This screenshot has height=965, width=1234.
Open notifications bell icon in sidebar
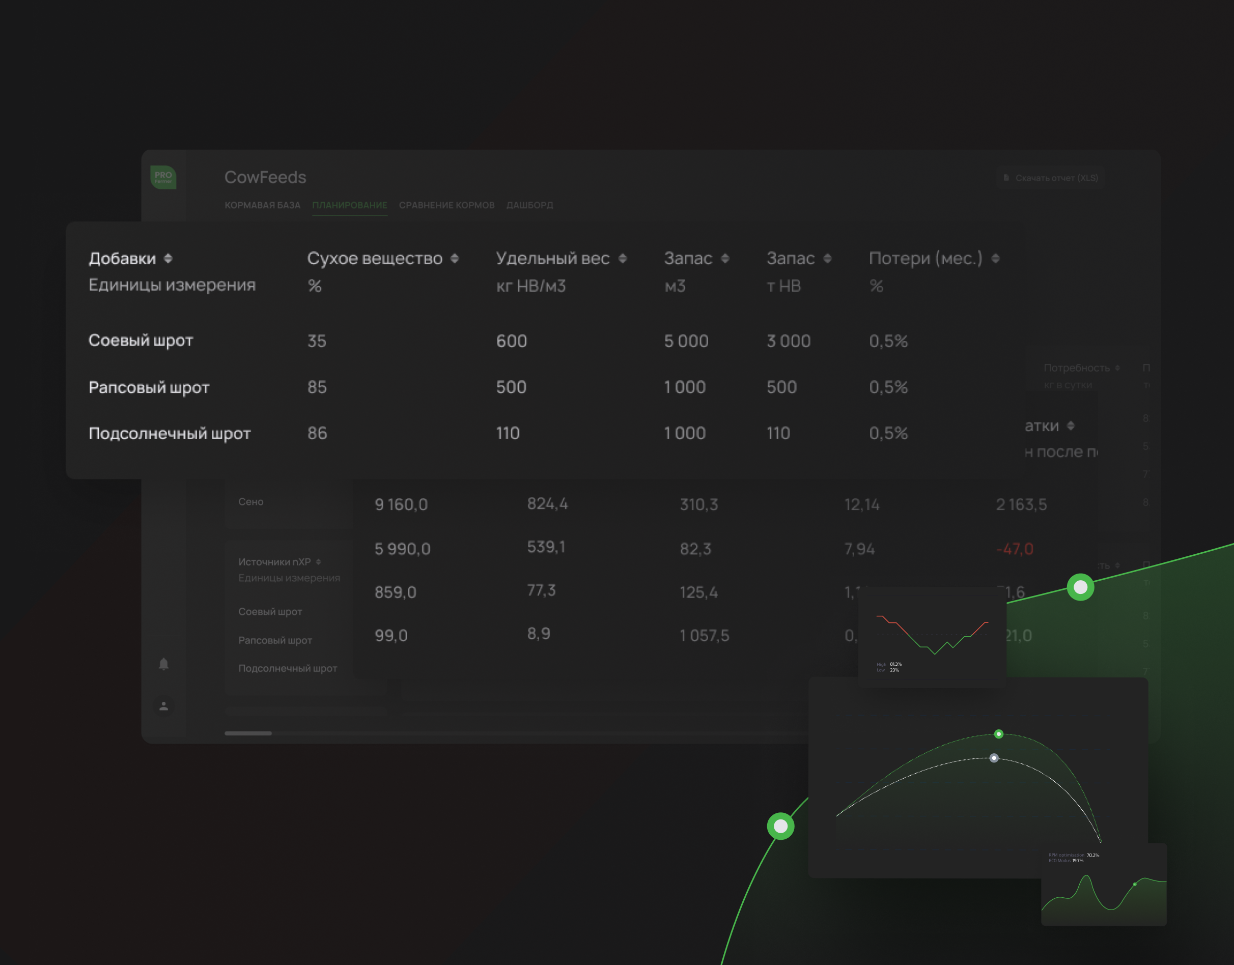pyautogui.click(x=164, y=664)
